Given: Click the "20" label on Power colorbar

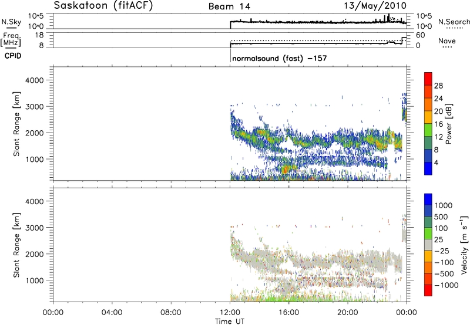Looking at the screenshot, I should (438, 111).
